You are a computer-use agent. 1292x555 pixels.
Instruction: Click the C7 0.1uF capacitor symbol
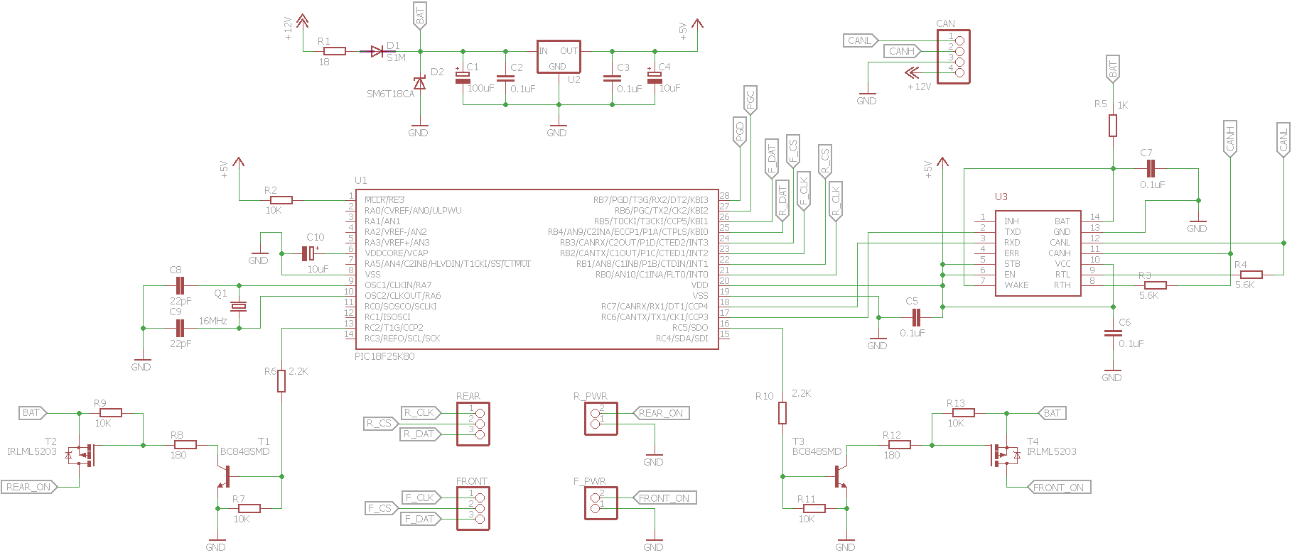coord(1151,169)
